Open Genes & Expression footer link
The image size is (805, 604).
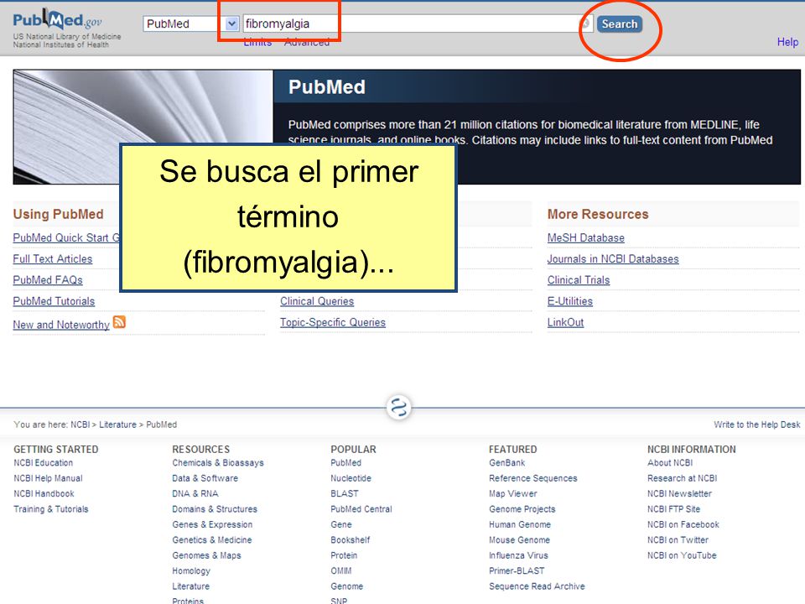point(212,524)
